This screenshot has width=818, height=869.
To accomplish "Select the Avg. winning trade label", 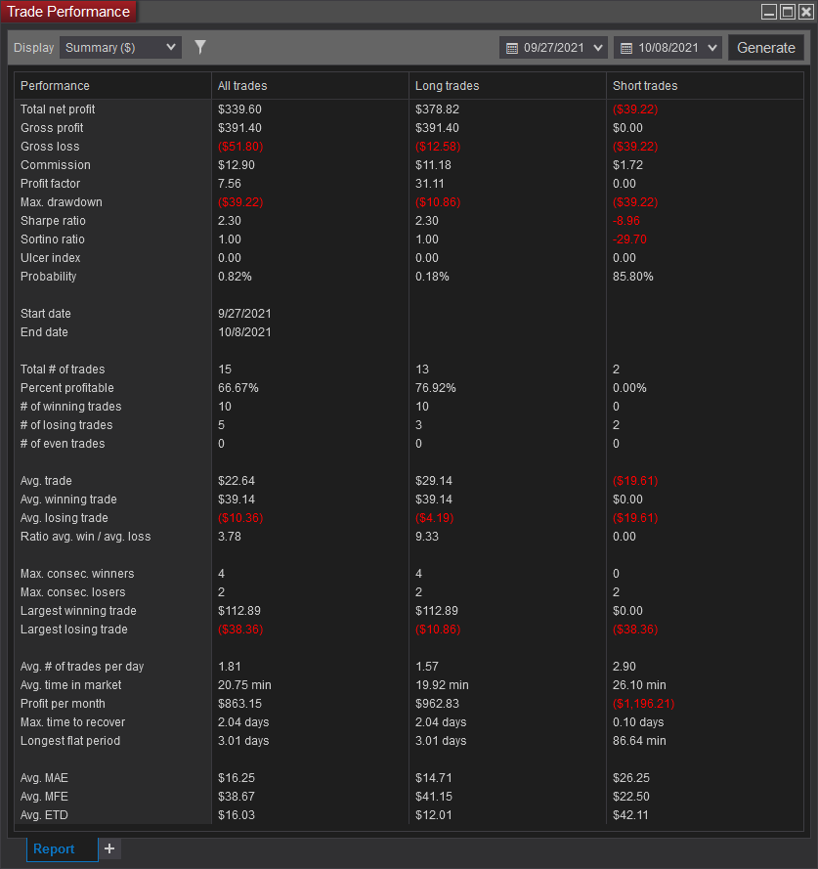I will [68, 500].
